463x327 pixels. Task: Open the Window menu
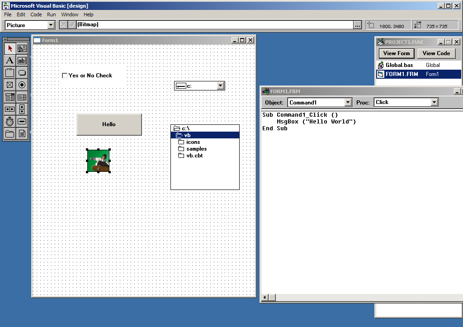[70, 14]
